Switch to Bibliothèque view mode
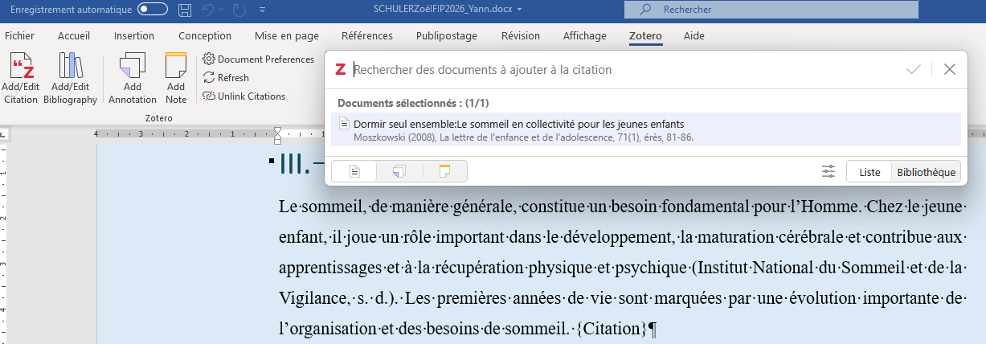Image resolution: width=986 pixels, height=344 pixels. (x=927, y=172)
